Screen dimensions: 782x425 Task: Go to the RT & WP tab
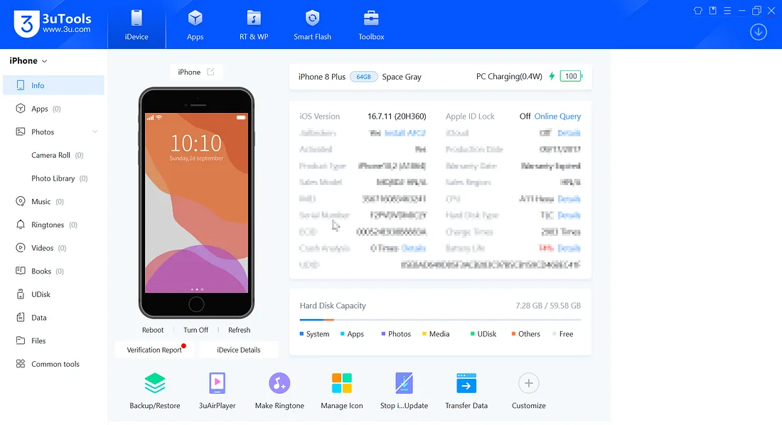click(x=254, y=25)
